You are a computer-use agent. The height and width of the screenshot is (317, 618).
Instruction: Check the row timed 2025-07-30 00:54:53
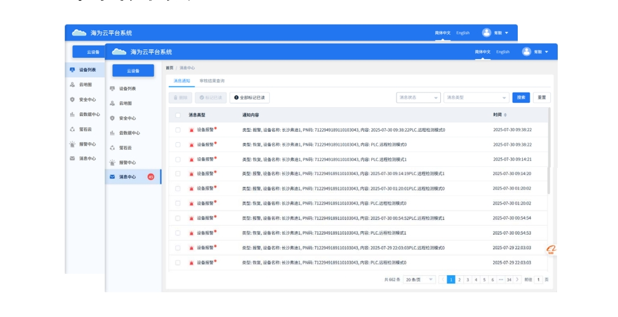[178, 233]
